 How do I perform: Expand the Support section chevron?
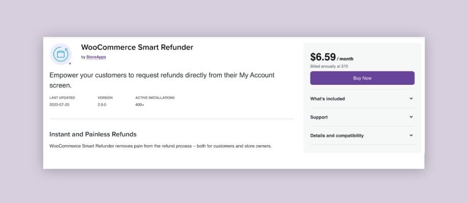tap(411, 117)
